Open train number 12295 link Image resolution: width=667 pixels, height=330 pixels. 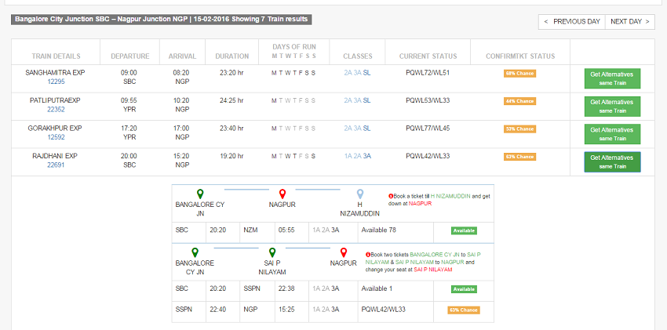click(56, 82)
